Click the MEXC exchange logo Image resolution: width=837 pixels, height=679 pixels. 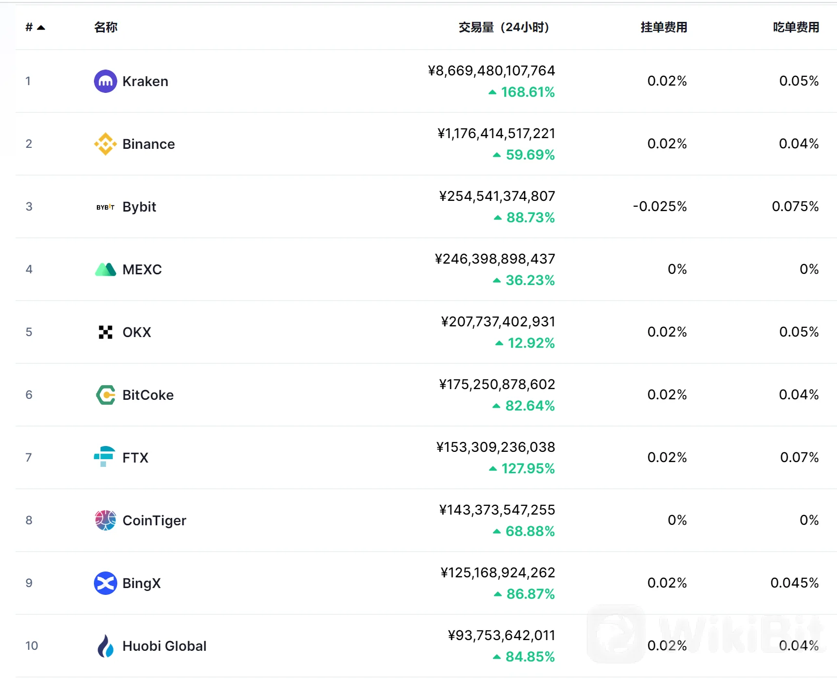tap(105, 269)
